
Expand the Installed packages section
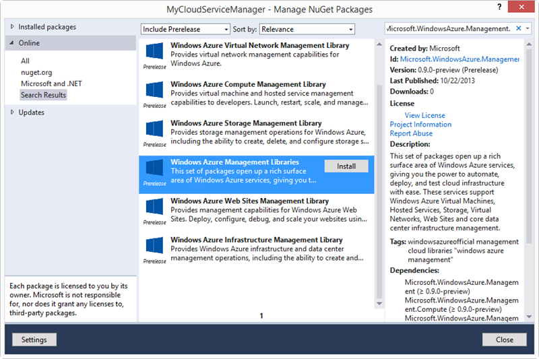pyautogui.click(x=12, y=26)
